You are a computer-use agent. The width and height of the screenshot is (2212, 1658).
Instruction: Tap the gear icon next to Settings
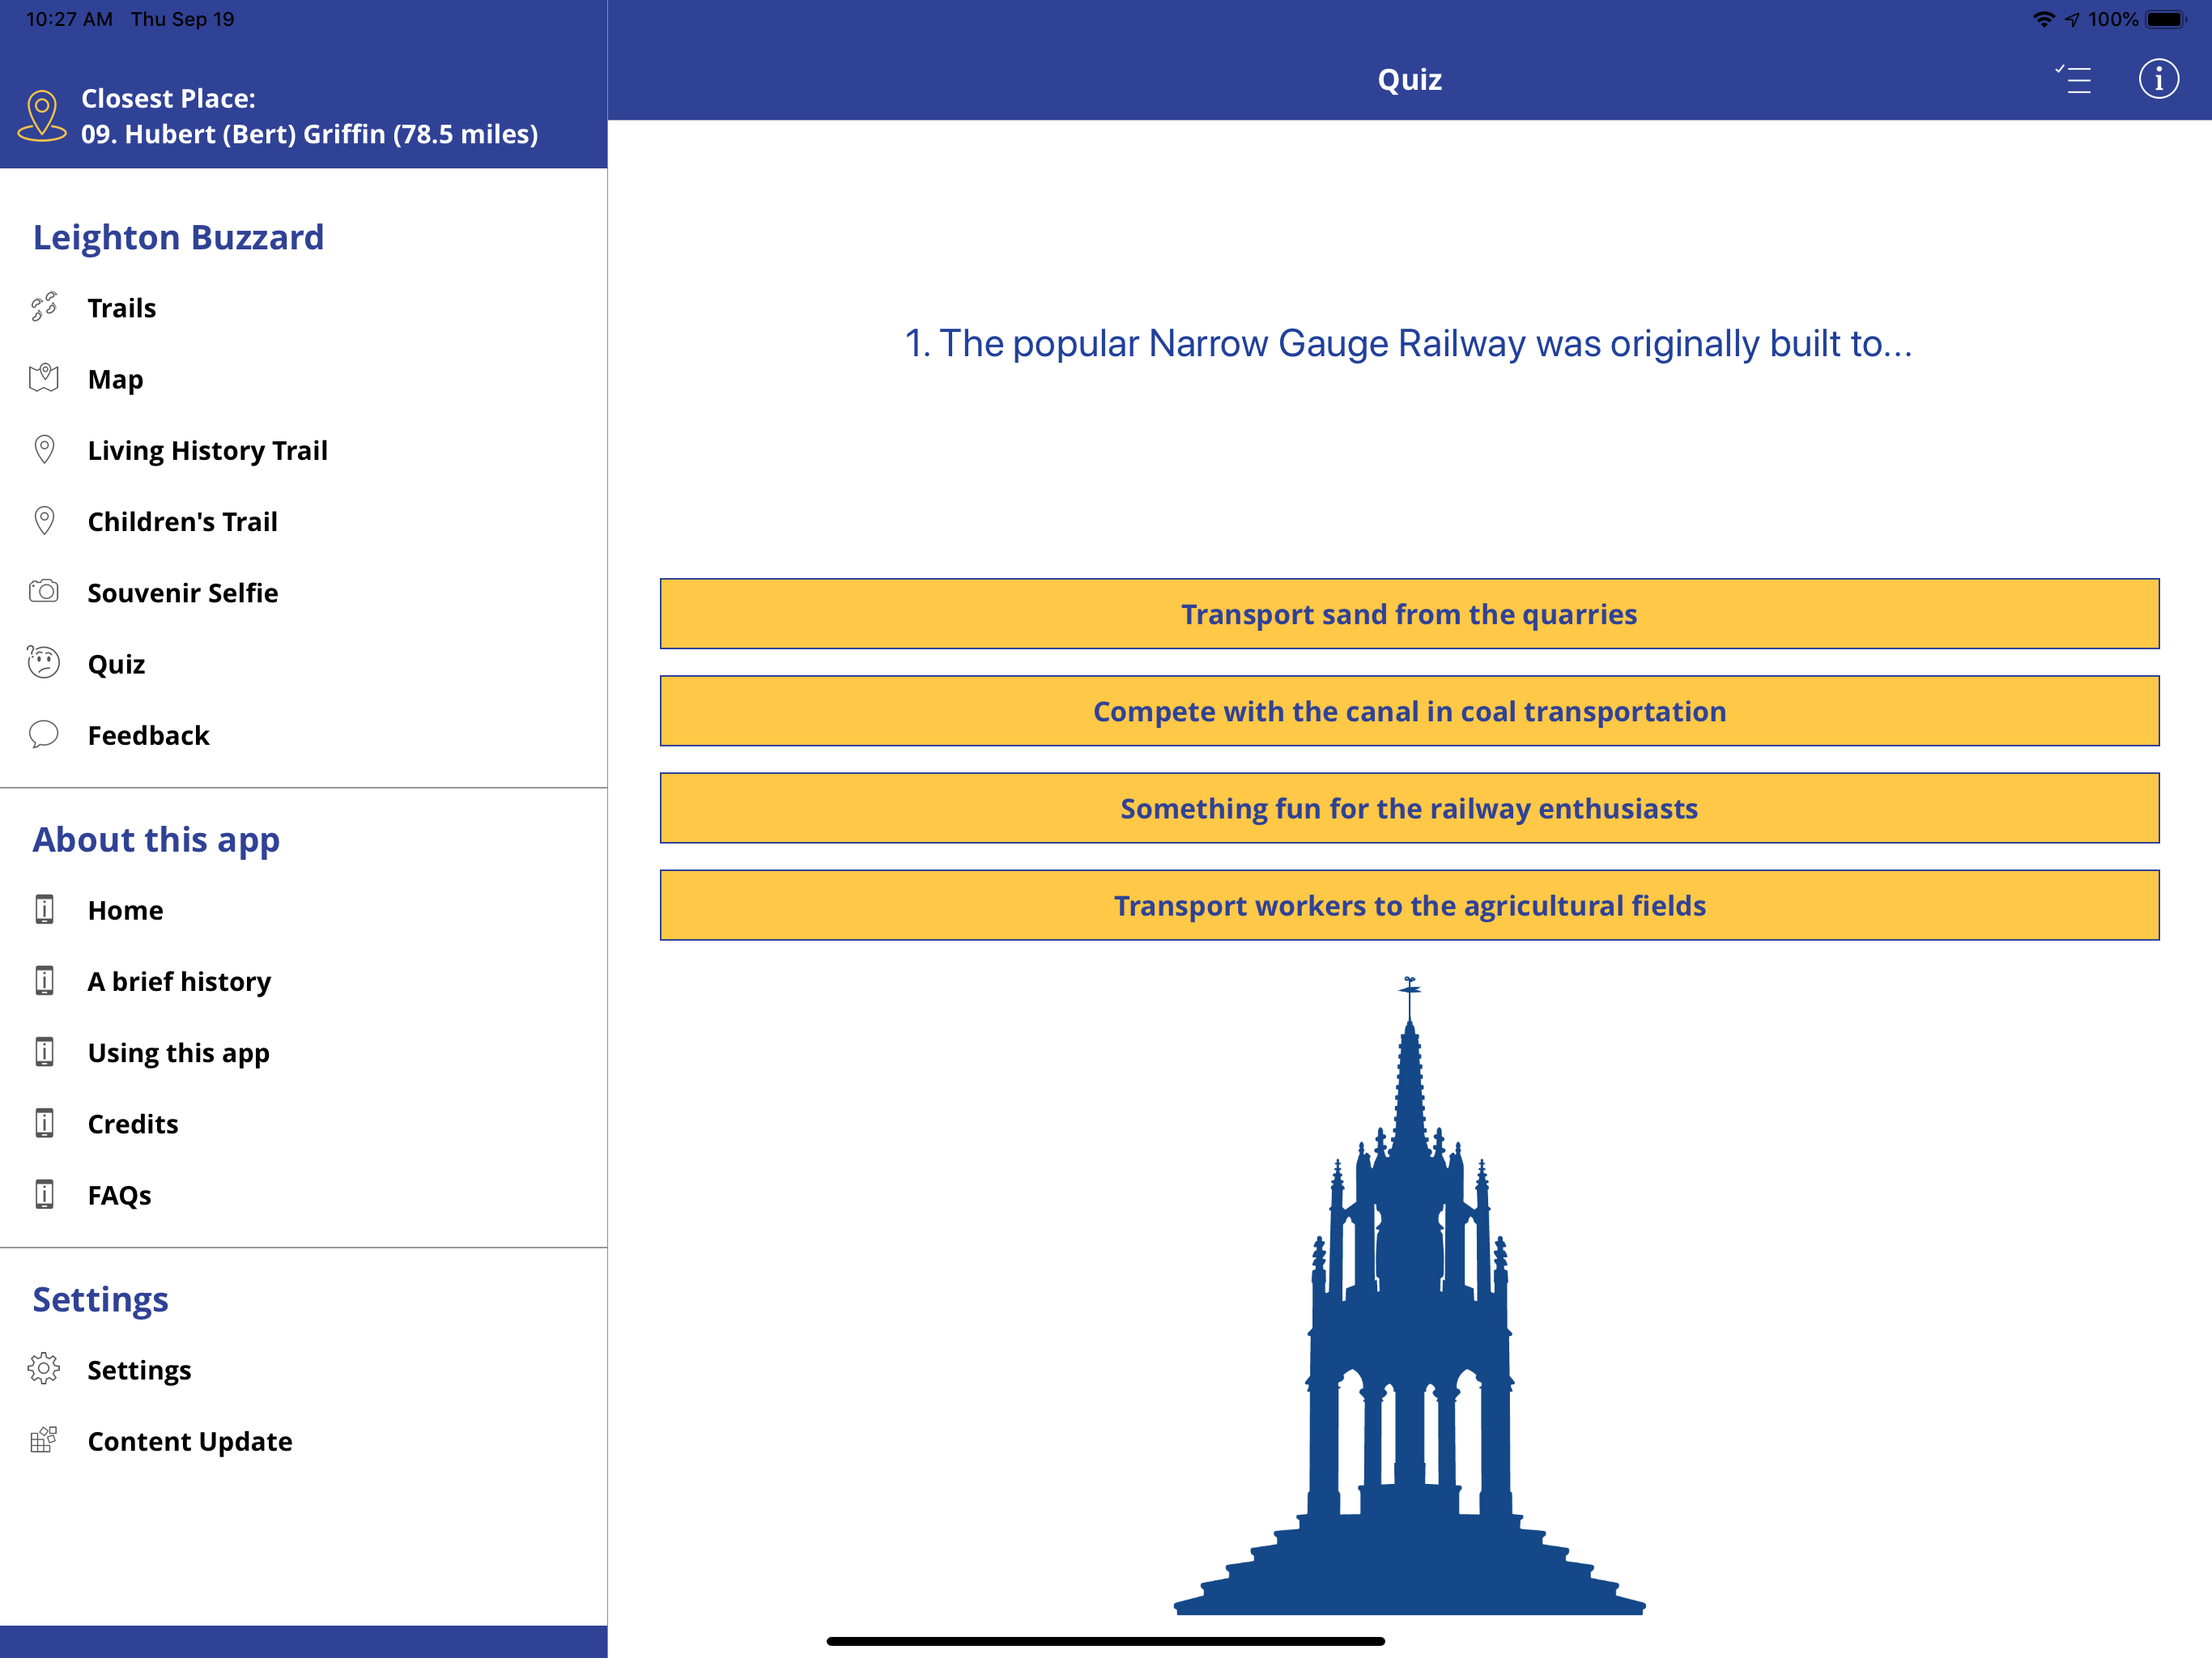tap(44, 1368)
